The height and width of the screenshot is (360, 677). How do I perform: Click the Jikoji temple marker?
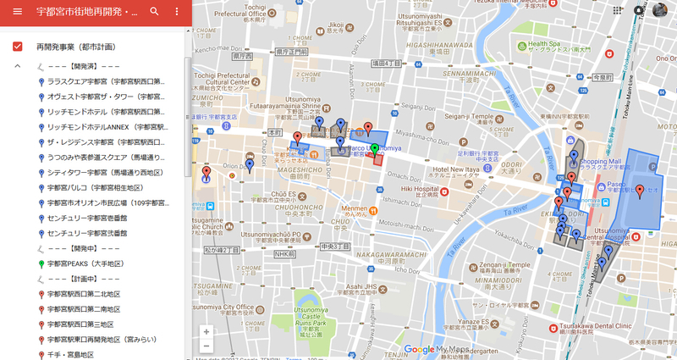point(350,28)
